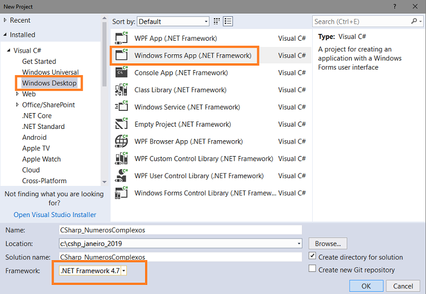
Task: Select Windows Forms Control Library template text
Action: tap(206, 193)
